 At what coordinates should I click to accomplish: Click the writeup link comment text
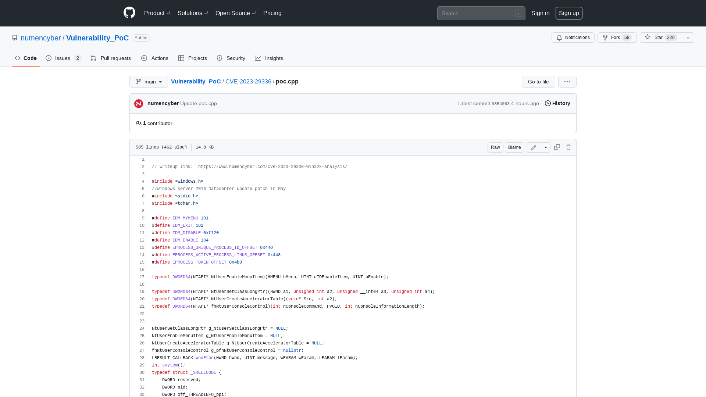pyautogui.click(x=250, y=167)
